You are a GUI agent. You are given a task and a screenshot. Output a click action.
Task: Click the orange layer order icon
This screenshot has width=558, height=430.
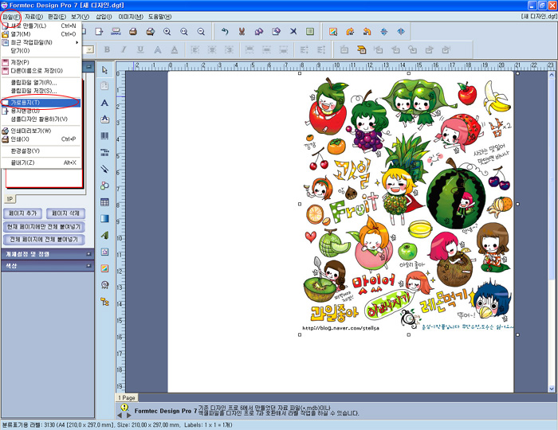coord(361,49)
